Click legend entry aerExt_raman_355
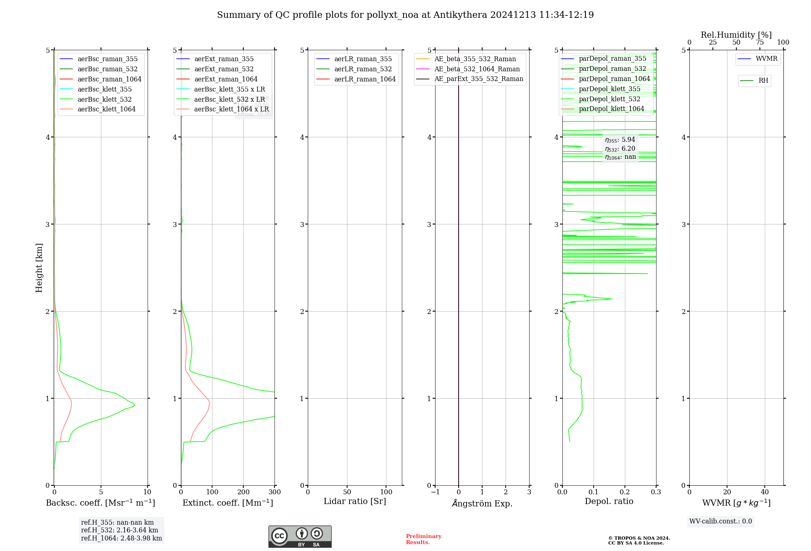The height and width of the screenshot is (551, 811). 215,59
